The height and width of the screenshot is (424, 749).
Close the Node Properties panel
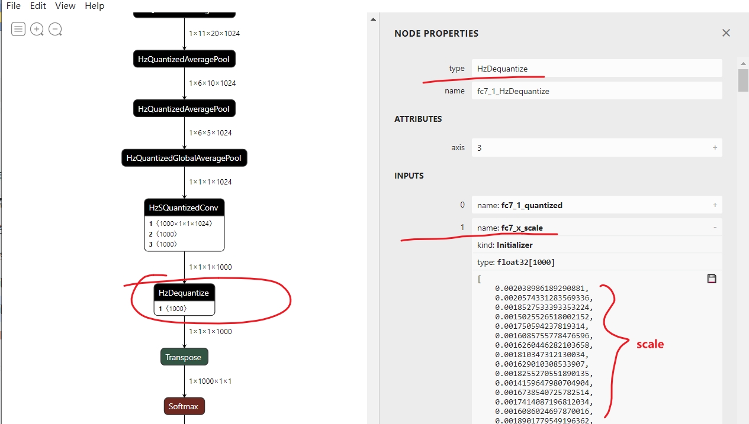pyautogui.click(x=726, y=33)
